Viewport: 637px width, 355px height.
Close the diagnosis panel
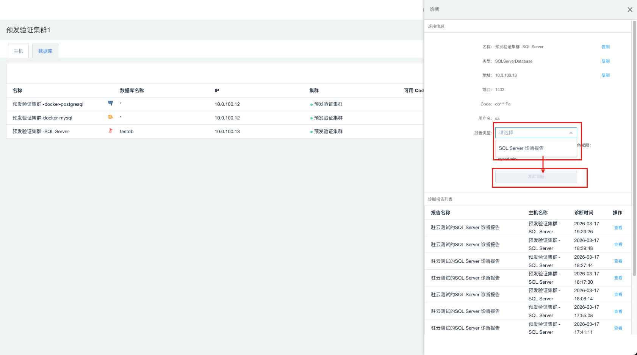(630, 9)
